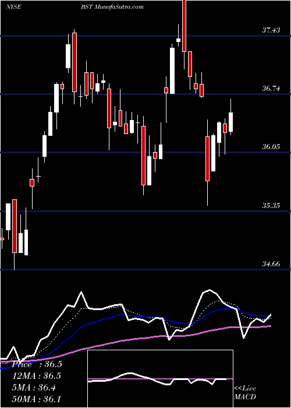Click the 36.74 price level label

point(271,89)
